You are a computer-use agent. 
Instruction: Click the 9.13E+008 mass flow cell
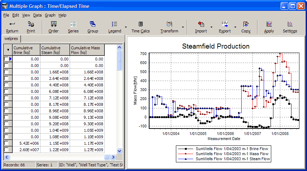(x=87, y=117)
